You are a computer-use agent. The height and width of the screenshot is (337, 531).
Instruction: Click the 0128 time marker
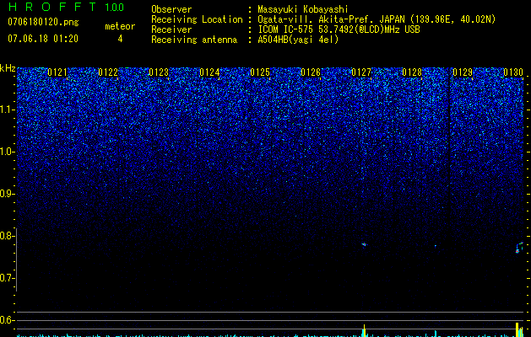[x=412, y=72]
